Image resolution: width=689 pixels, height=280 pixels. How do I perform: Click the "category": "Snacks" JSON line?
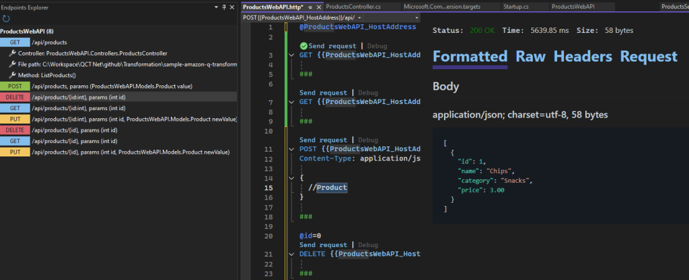click(x=495, y=181)
